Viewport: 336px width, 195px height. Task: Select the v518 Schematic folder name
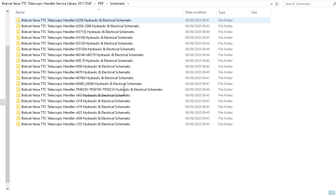pyautogui.click(x=76, y=101)
